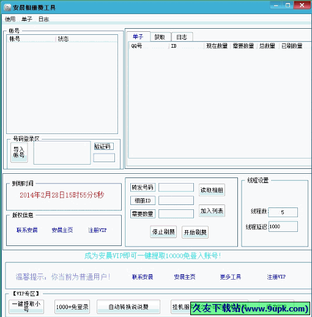Focus the 转发号码 input field

click(x=176, y=187)
